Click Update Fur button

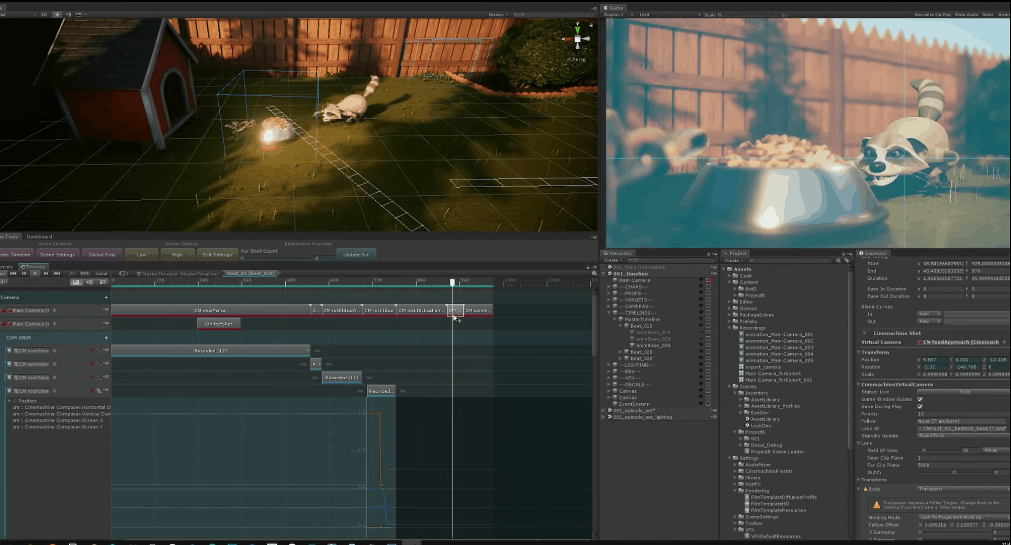356,255
